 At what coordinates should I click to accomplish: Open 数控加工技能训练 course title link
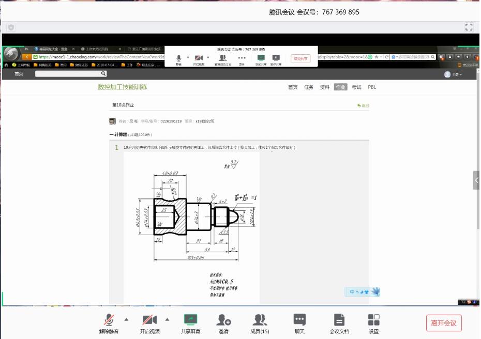(x=123, y=87)
